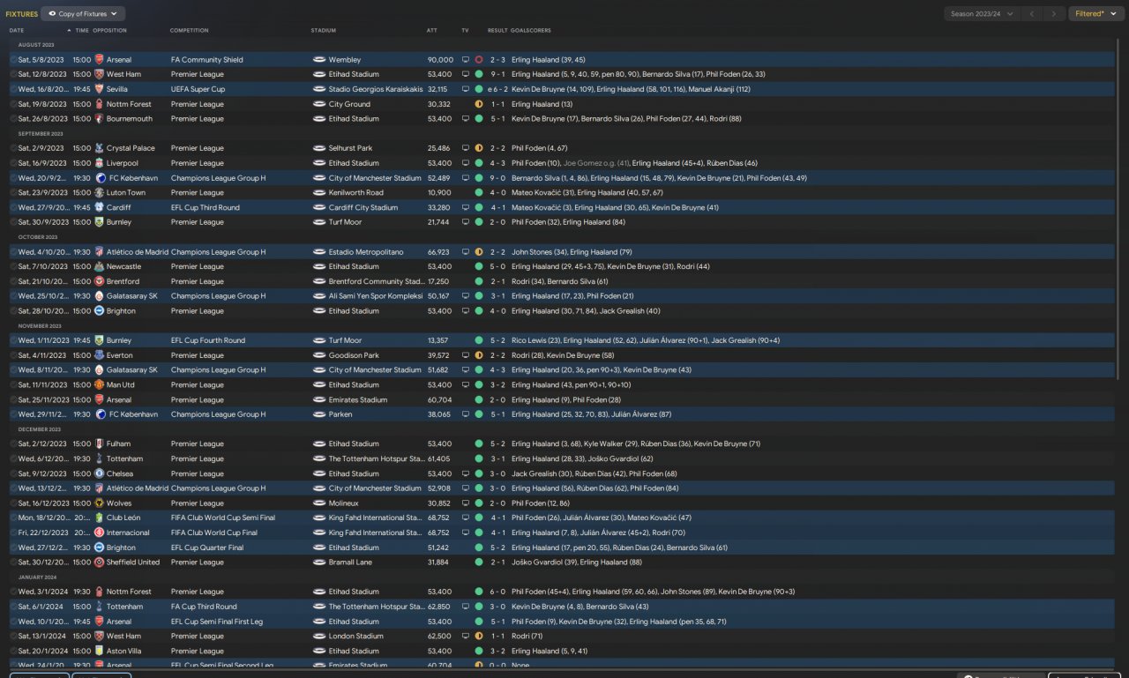Click the GOALSCORERS column header
Viewport: 1129px width, 678px height.
[x=530, y=30]
